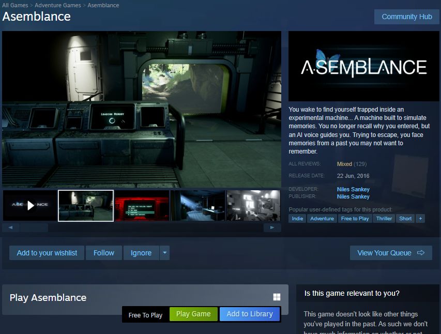Image resolution: width=441 pixels, height=334 pixels.
Task: Play the Asemblance trailer video thumbnail
Action: click(x=30, y=205)
